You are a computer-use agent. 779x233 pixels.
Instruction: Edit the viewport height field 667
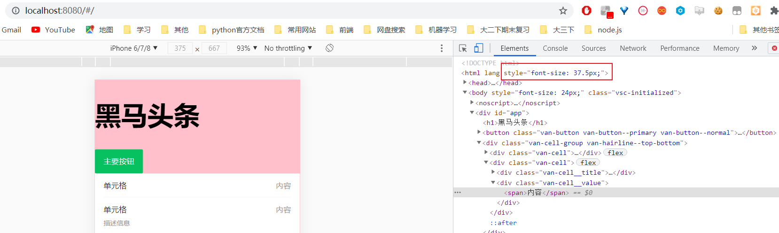click(x=214, y=48)
